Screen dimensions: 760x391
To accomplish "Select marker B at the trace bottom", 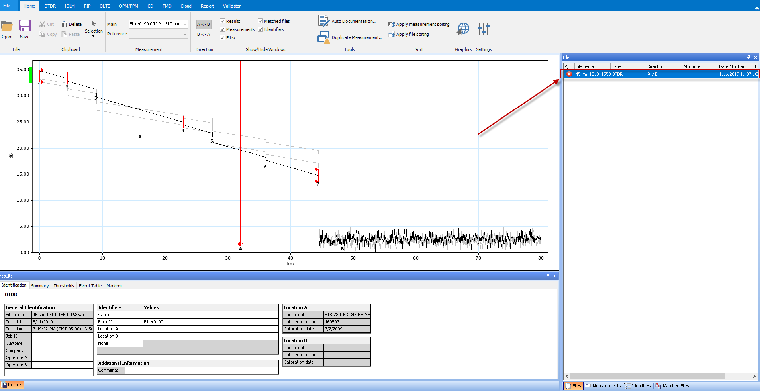I will coord(342,249).
